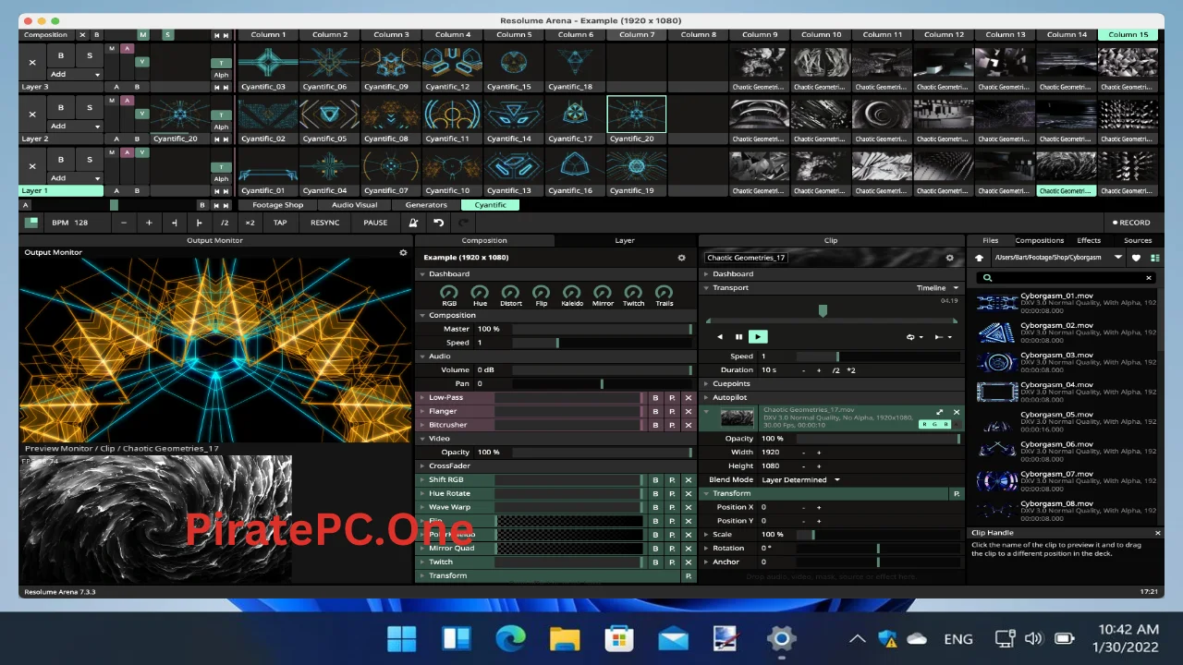Start recording with the RECORD button
Image resolution: width=1183 pixels, height=665 pixels.
pyautogui.click(x=1131, y=223)
